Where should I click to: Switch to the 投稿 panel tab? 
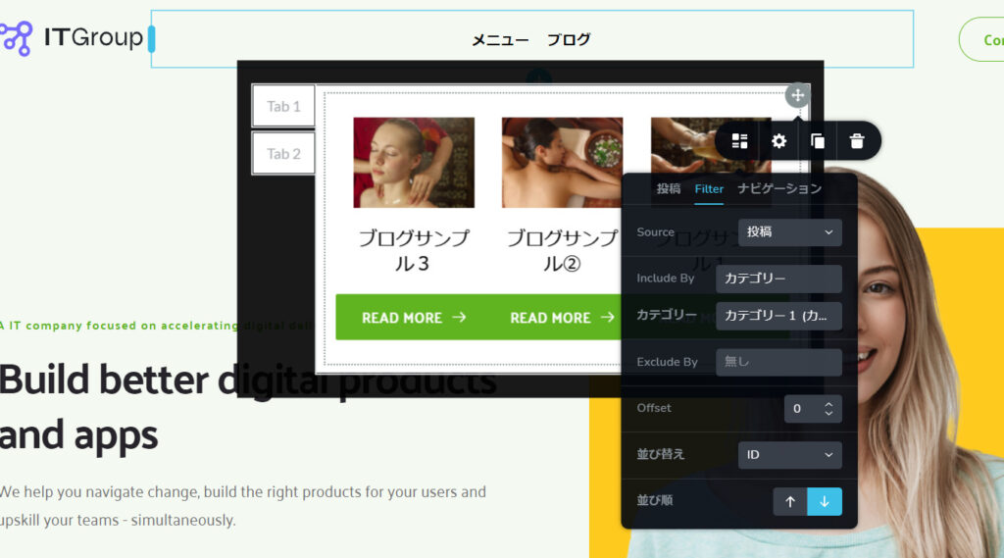click(x=669, y=188)
